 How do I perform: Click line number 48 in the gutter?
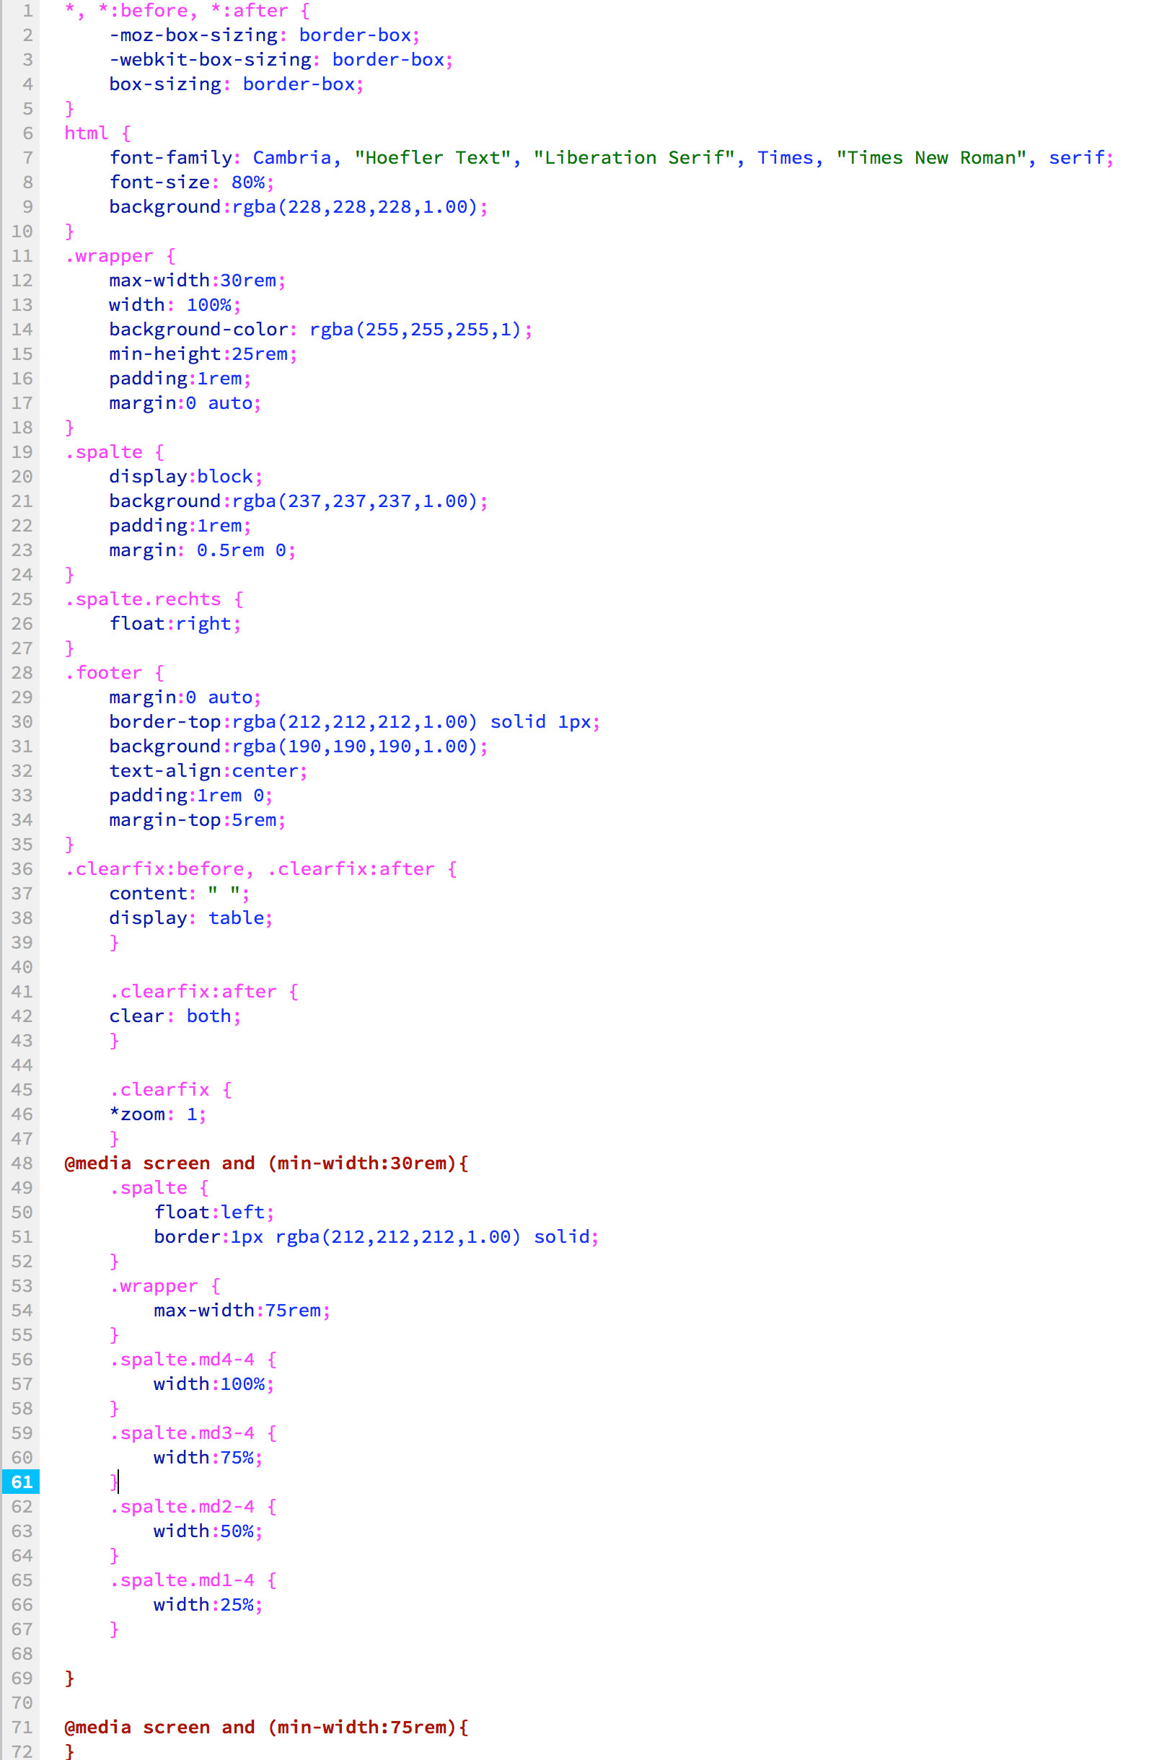(22, 1163)
